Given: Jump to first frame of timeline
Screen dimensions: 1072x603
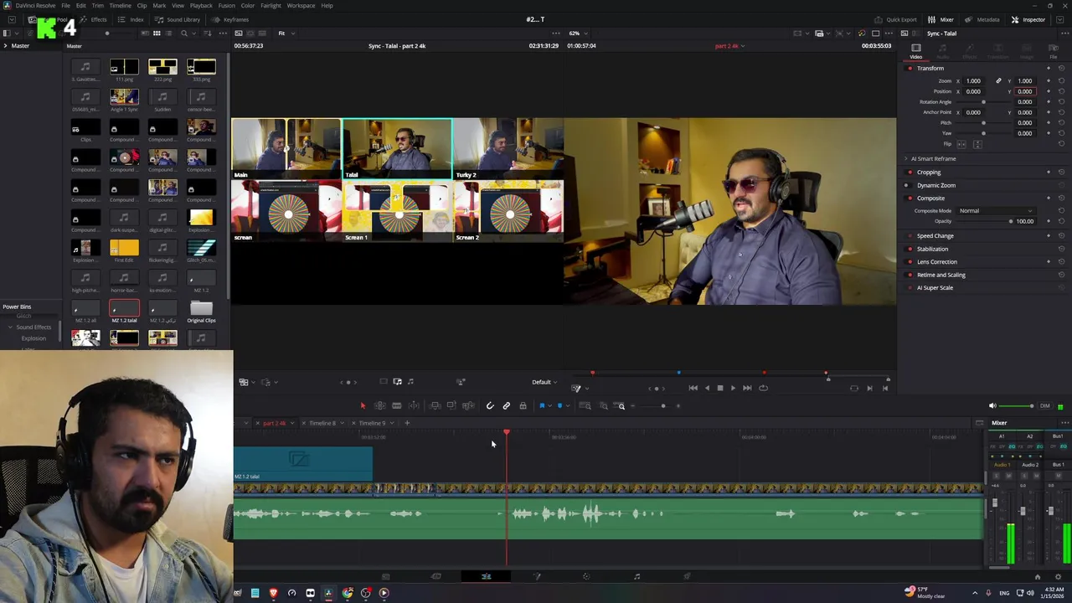Looking at the screenshot, I should pyautogui.click(x=693, y=388).
